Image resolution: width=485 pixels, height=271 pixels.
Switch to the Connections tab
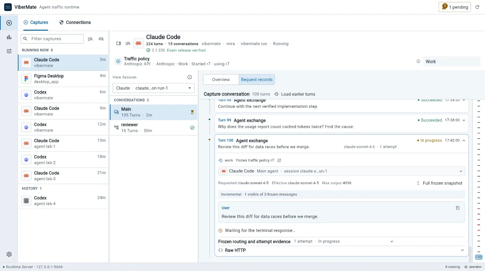click(x=75, y=22)
